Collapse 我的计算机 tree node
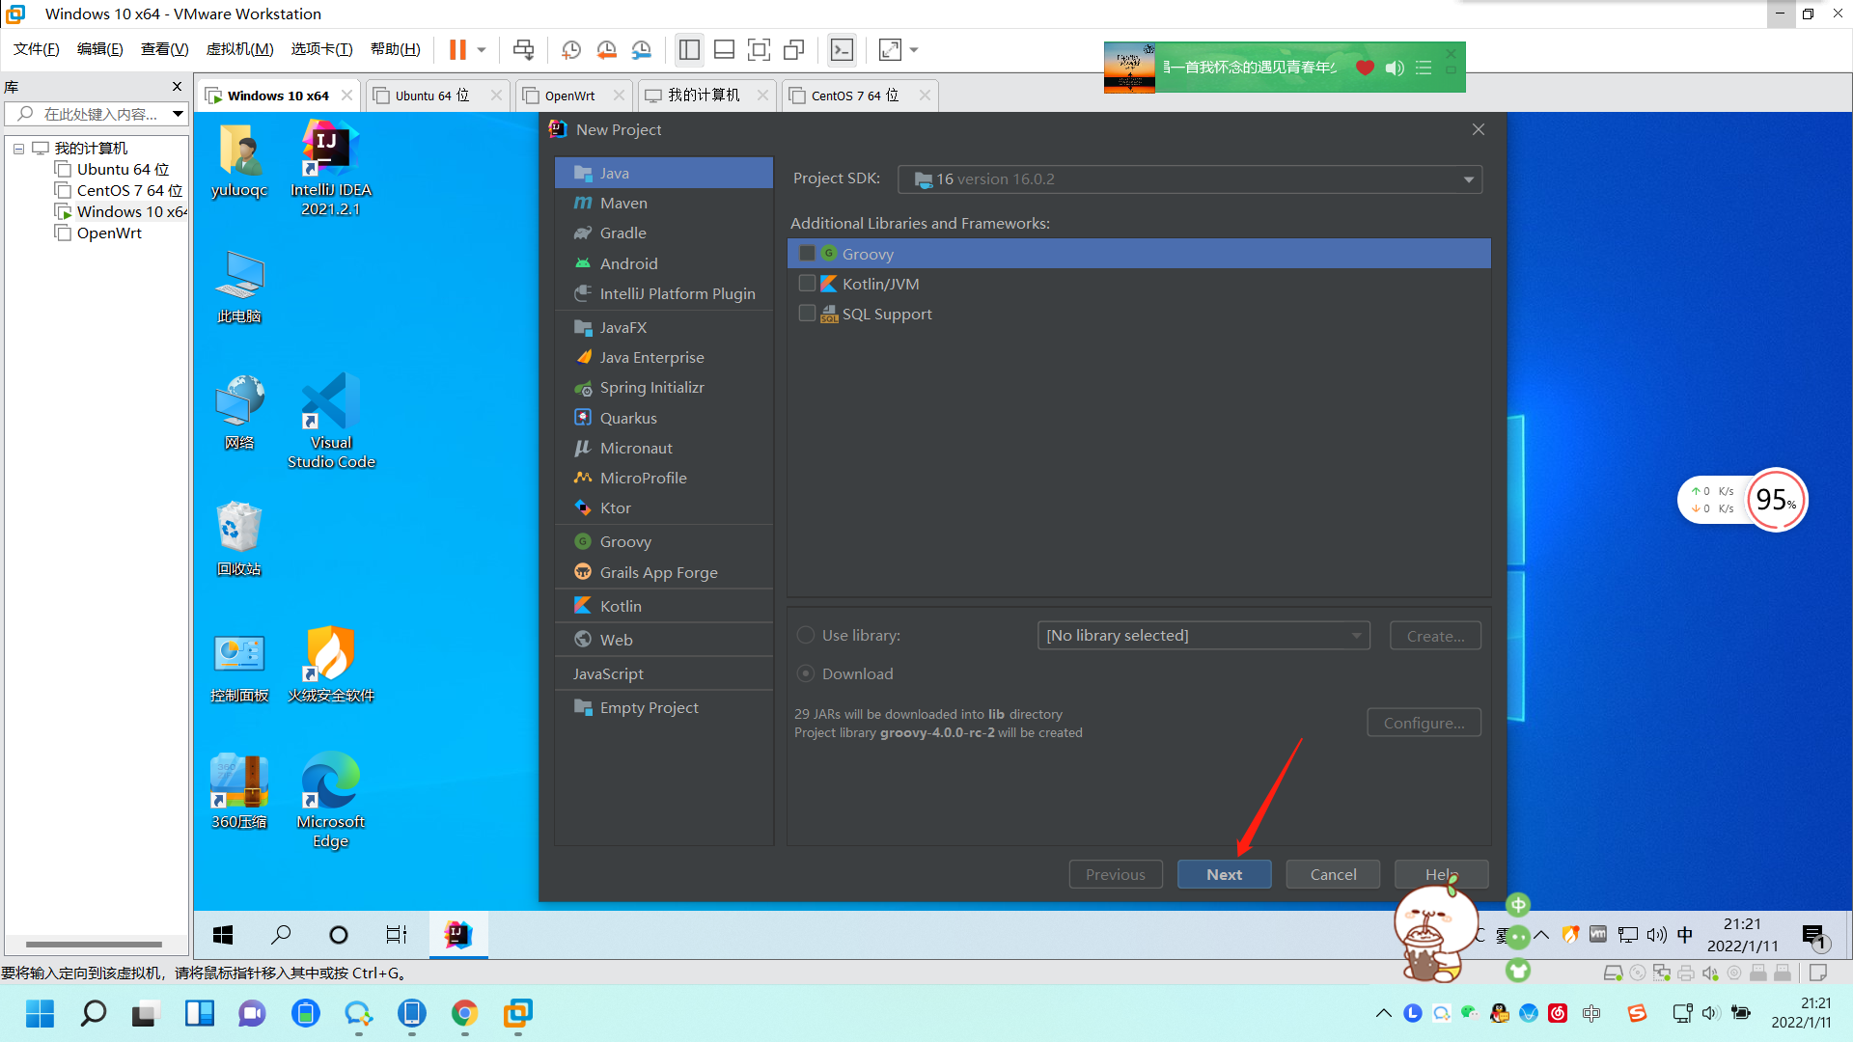Viewport: 1853px width, 1042px height. tap(18, 149)
